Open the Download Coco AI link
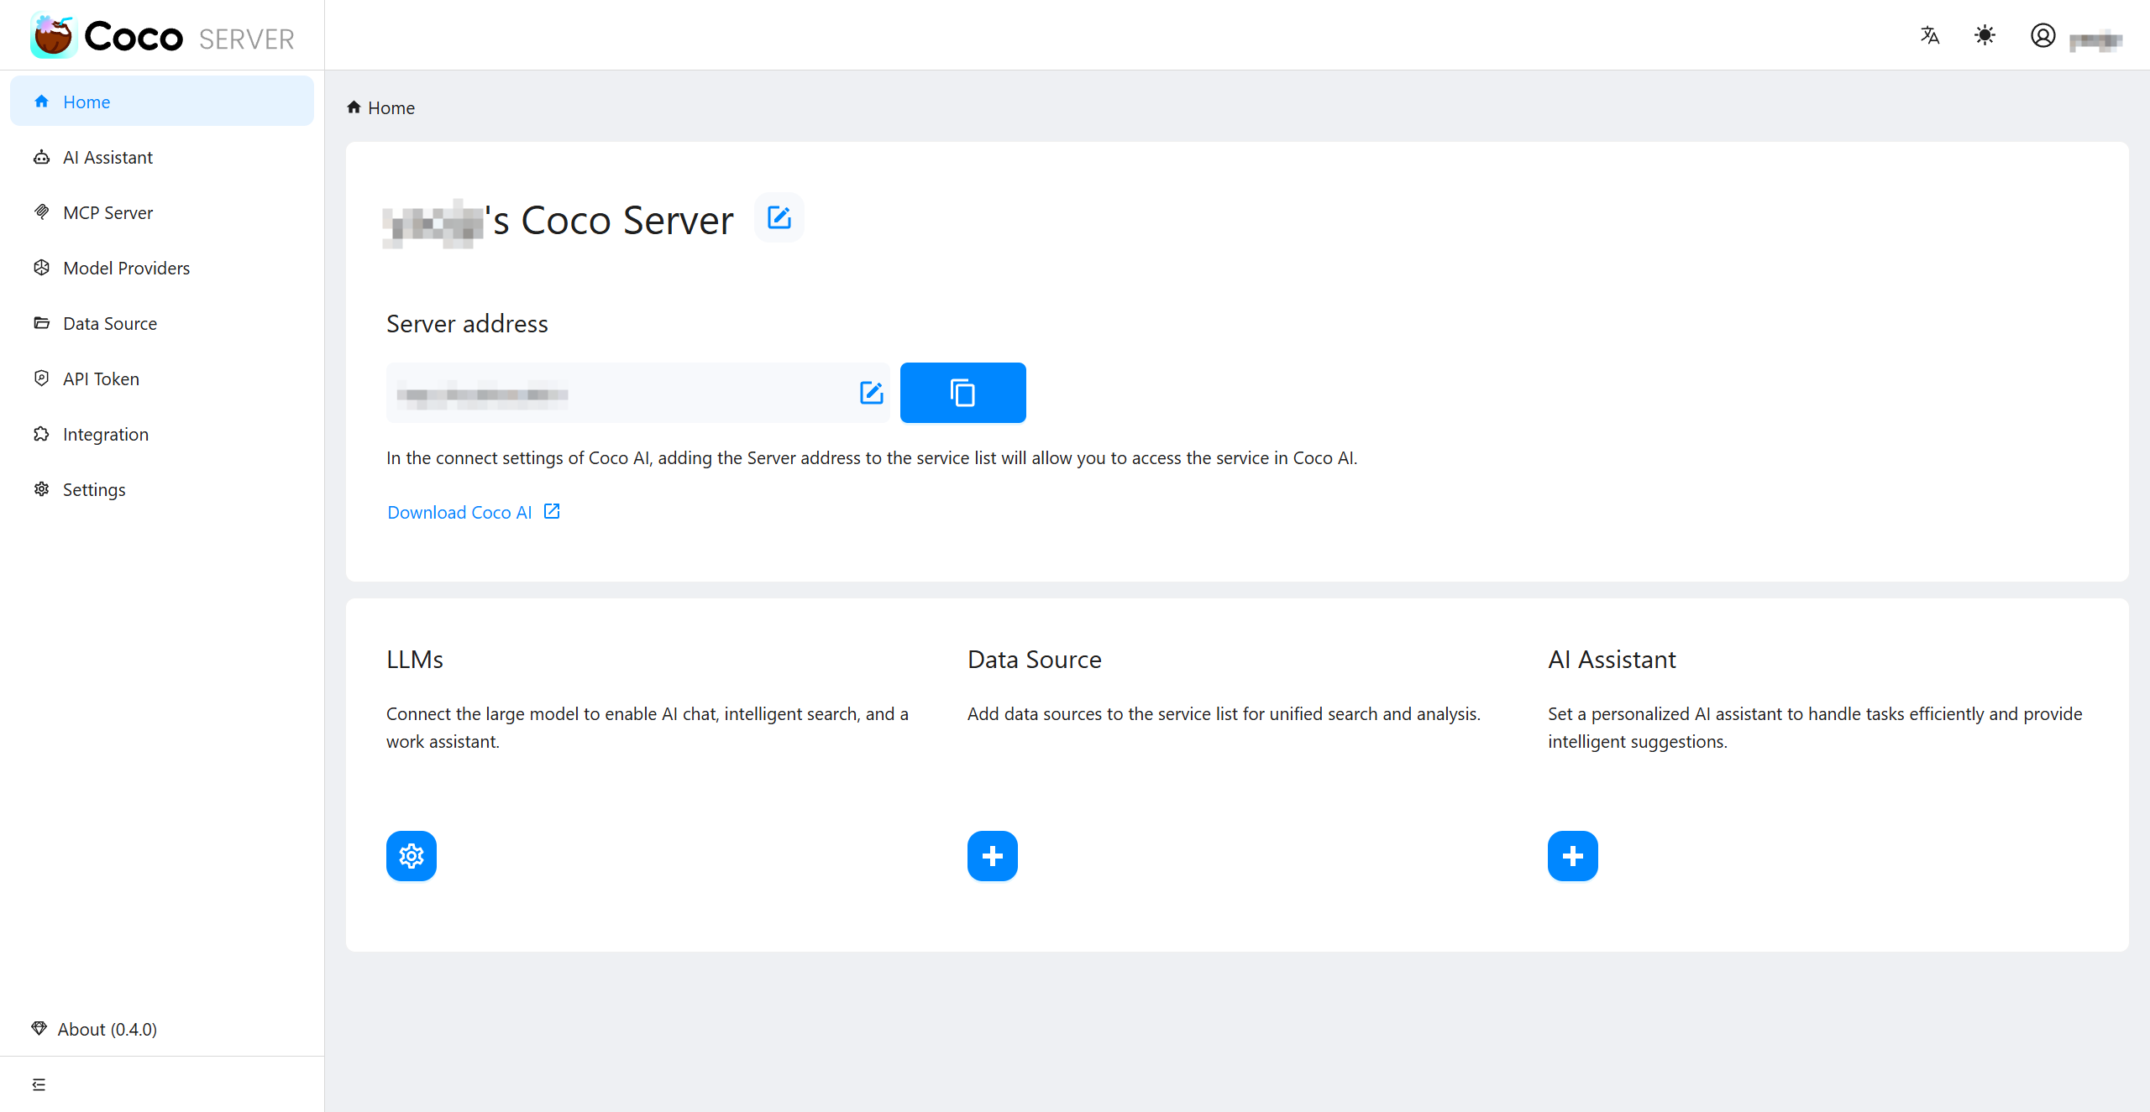Screen dimensions: 2150x1112 (x=474, y=512)
